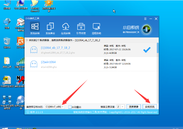Click the 4.00GB size text

coord(113,53)
